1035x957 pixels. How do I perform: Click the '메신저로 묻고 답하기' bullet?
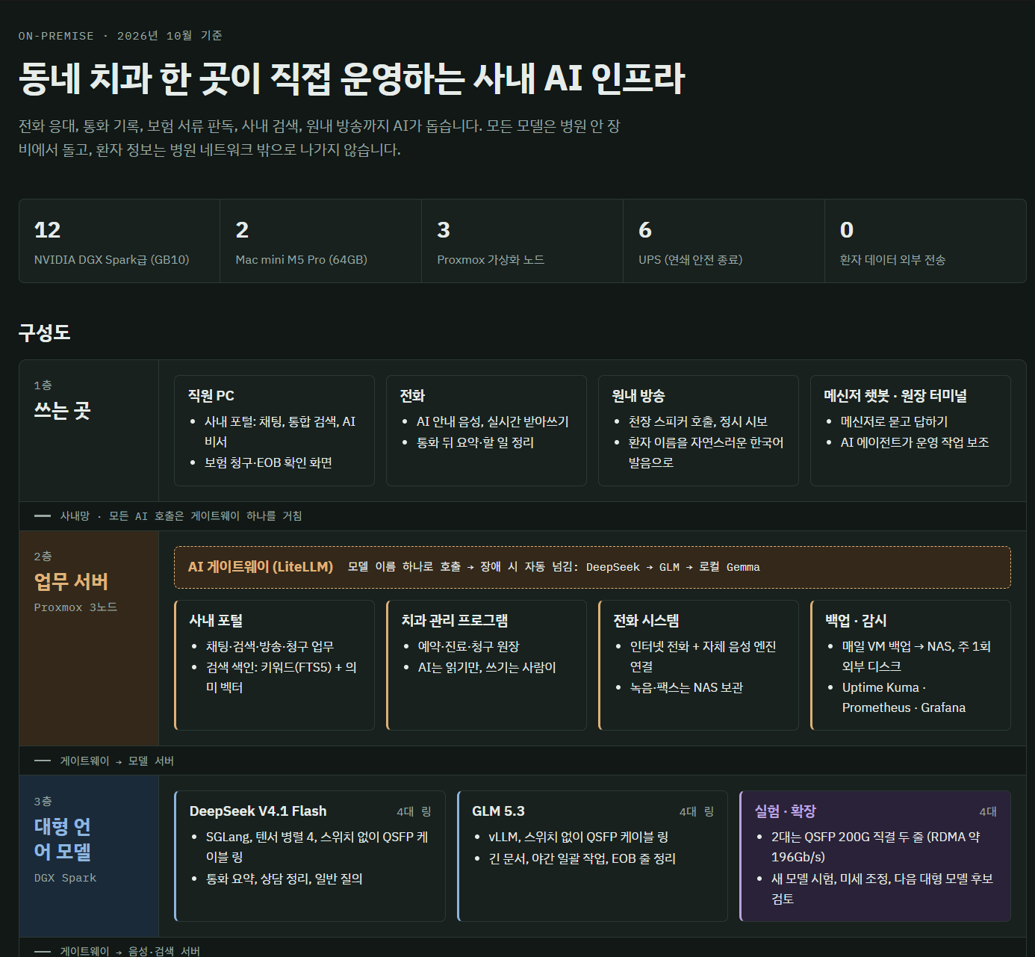pyautogui.click(x=895, y=422)
